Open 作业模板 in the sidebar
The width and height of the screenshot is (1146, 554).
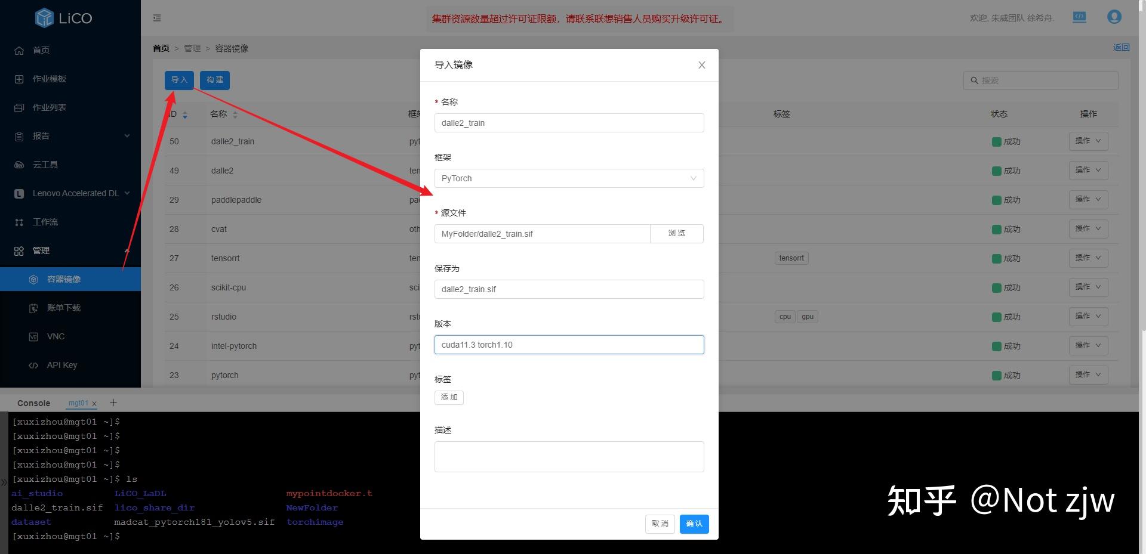pyautogui.click(x=70, y=79)
